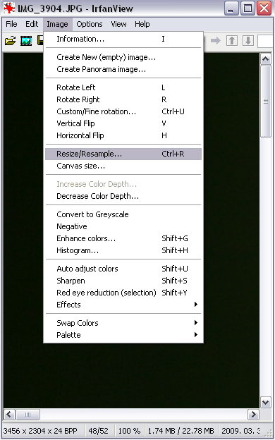The image size is (275, 440).
Task: Open Enhance colors... dialog
Action: (123, 238)
